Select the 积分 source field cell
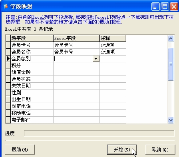The width and height of the screenshot is (179, 157). point(32,66)
